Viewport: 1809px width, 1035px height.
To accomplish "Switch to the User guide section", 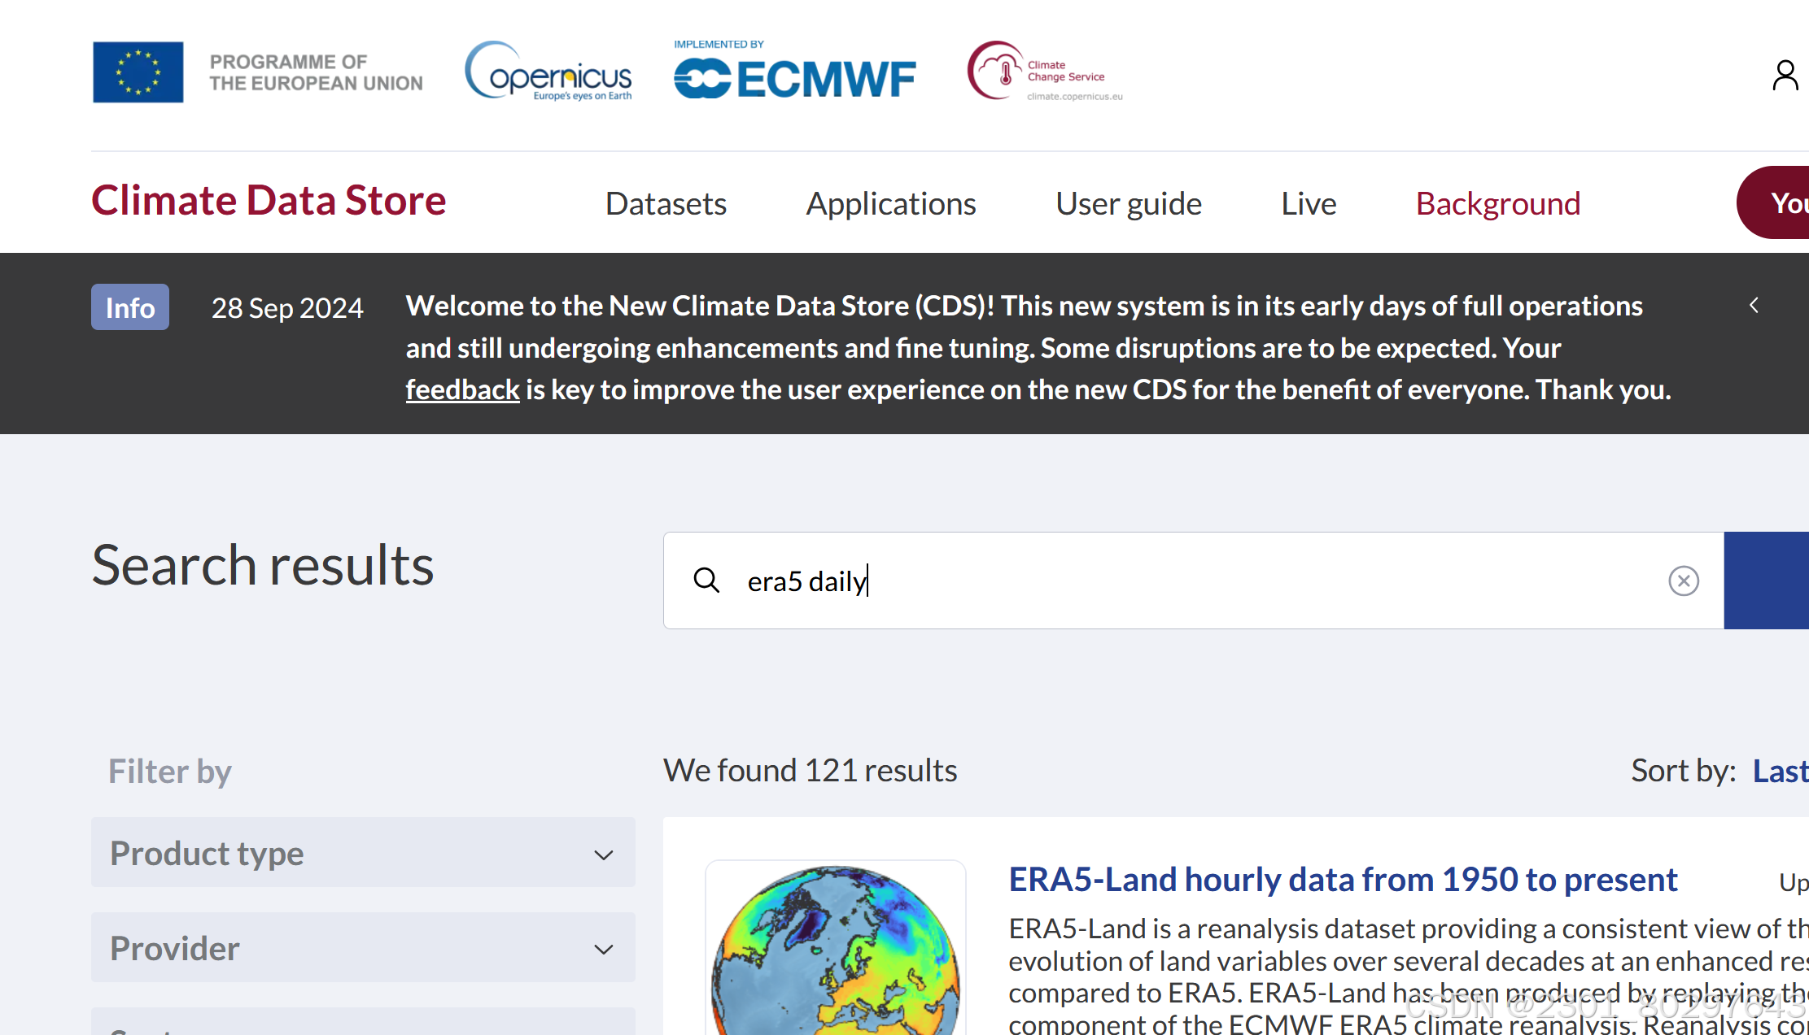I will 1129,203.
